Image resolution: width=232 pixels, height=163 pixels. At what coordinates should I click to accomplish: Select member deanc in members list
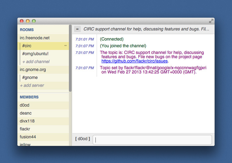pyautogui.click(x=26, y=113)
